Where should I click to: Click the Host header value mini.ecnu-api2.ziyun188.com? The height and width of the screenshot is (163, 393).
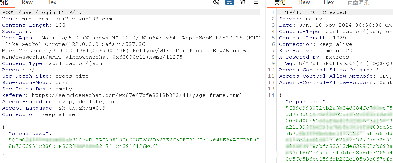(67, 19)
